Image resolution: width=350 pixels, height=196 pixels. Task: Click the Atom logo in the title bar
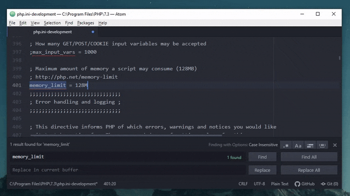pyautogui.click(x=12, y=14)
